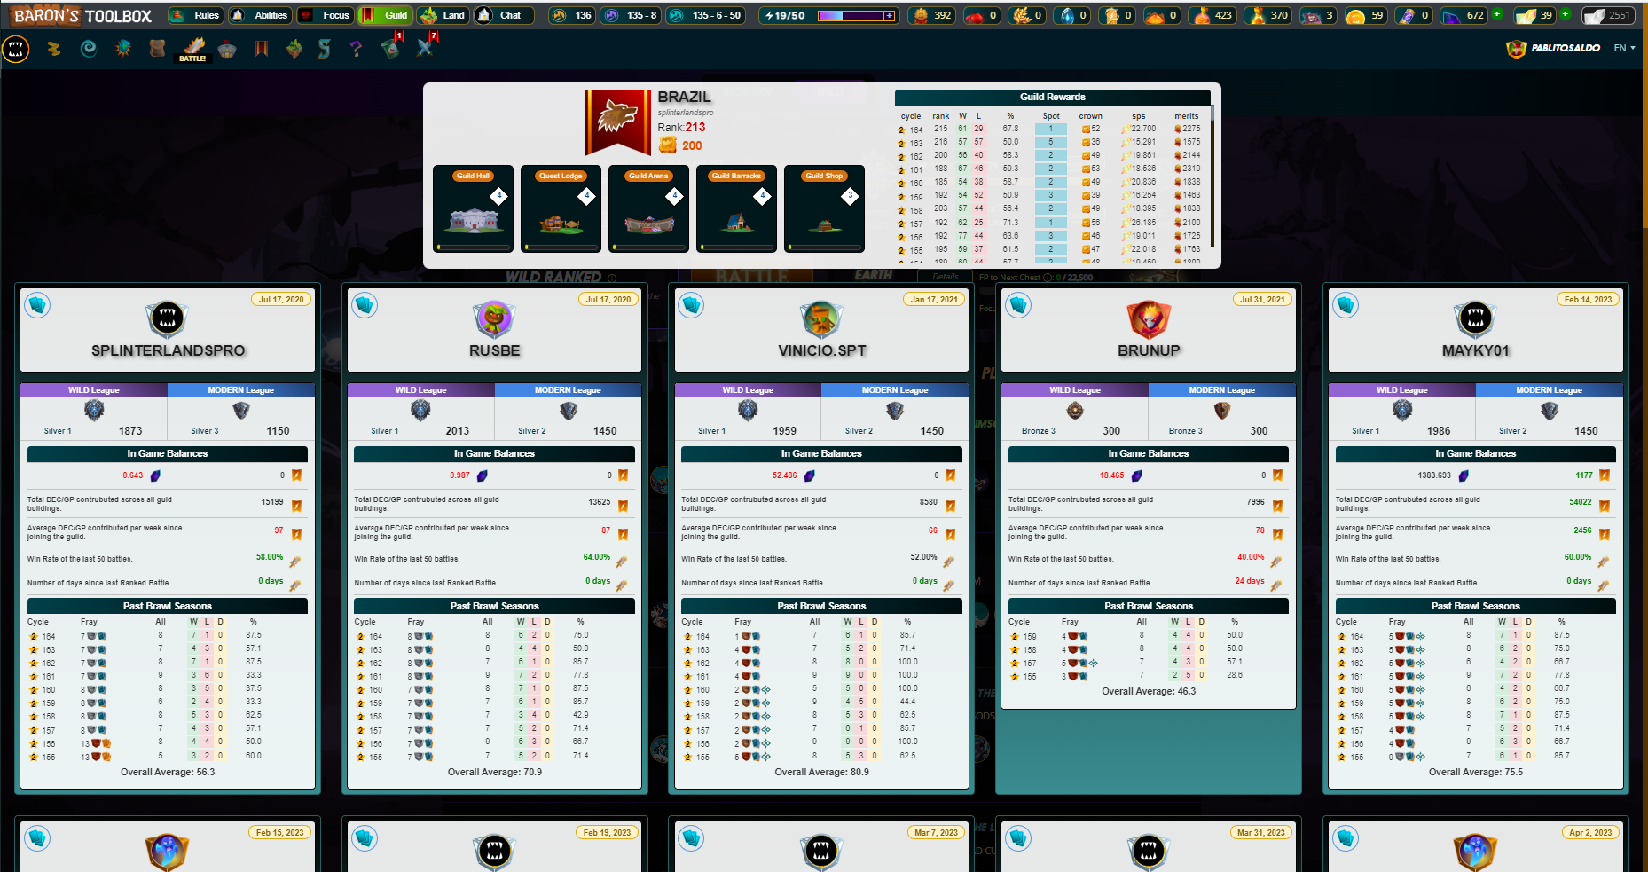The width and height of the screenshot is (1648, 872).
Task: Click VINICIO.SPT member name
Action: coord(822,350)
